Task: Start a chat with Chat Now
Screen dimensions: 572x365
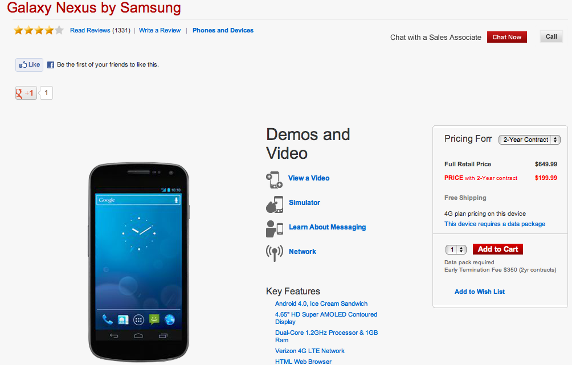Action: point(506,37)
